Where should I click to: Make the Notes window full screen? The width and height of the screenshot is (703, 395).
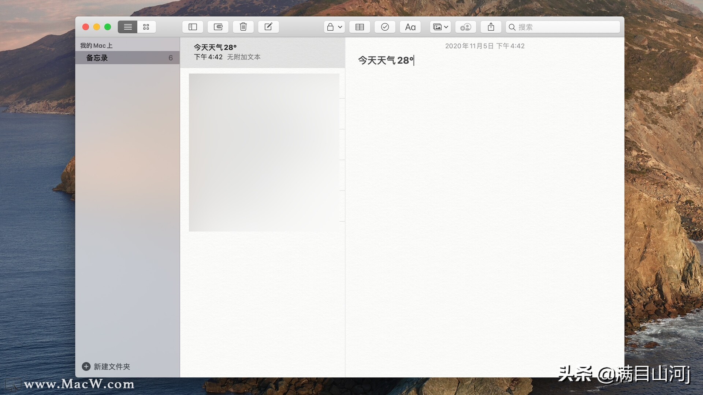click(108, 27)
